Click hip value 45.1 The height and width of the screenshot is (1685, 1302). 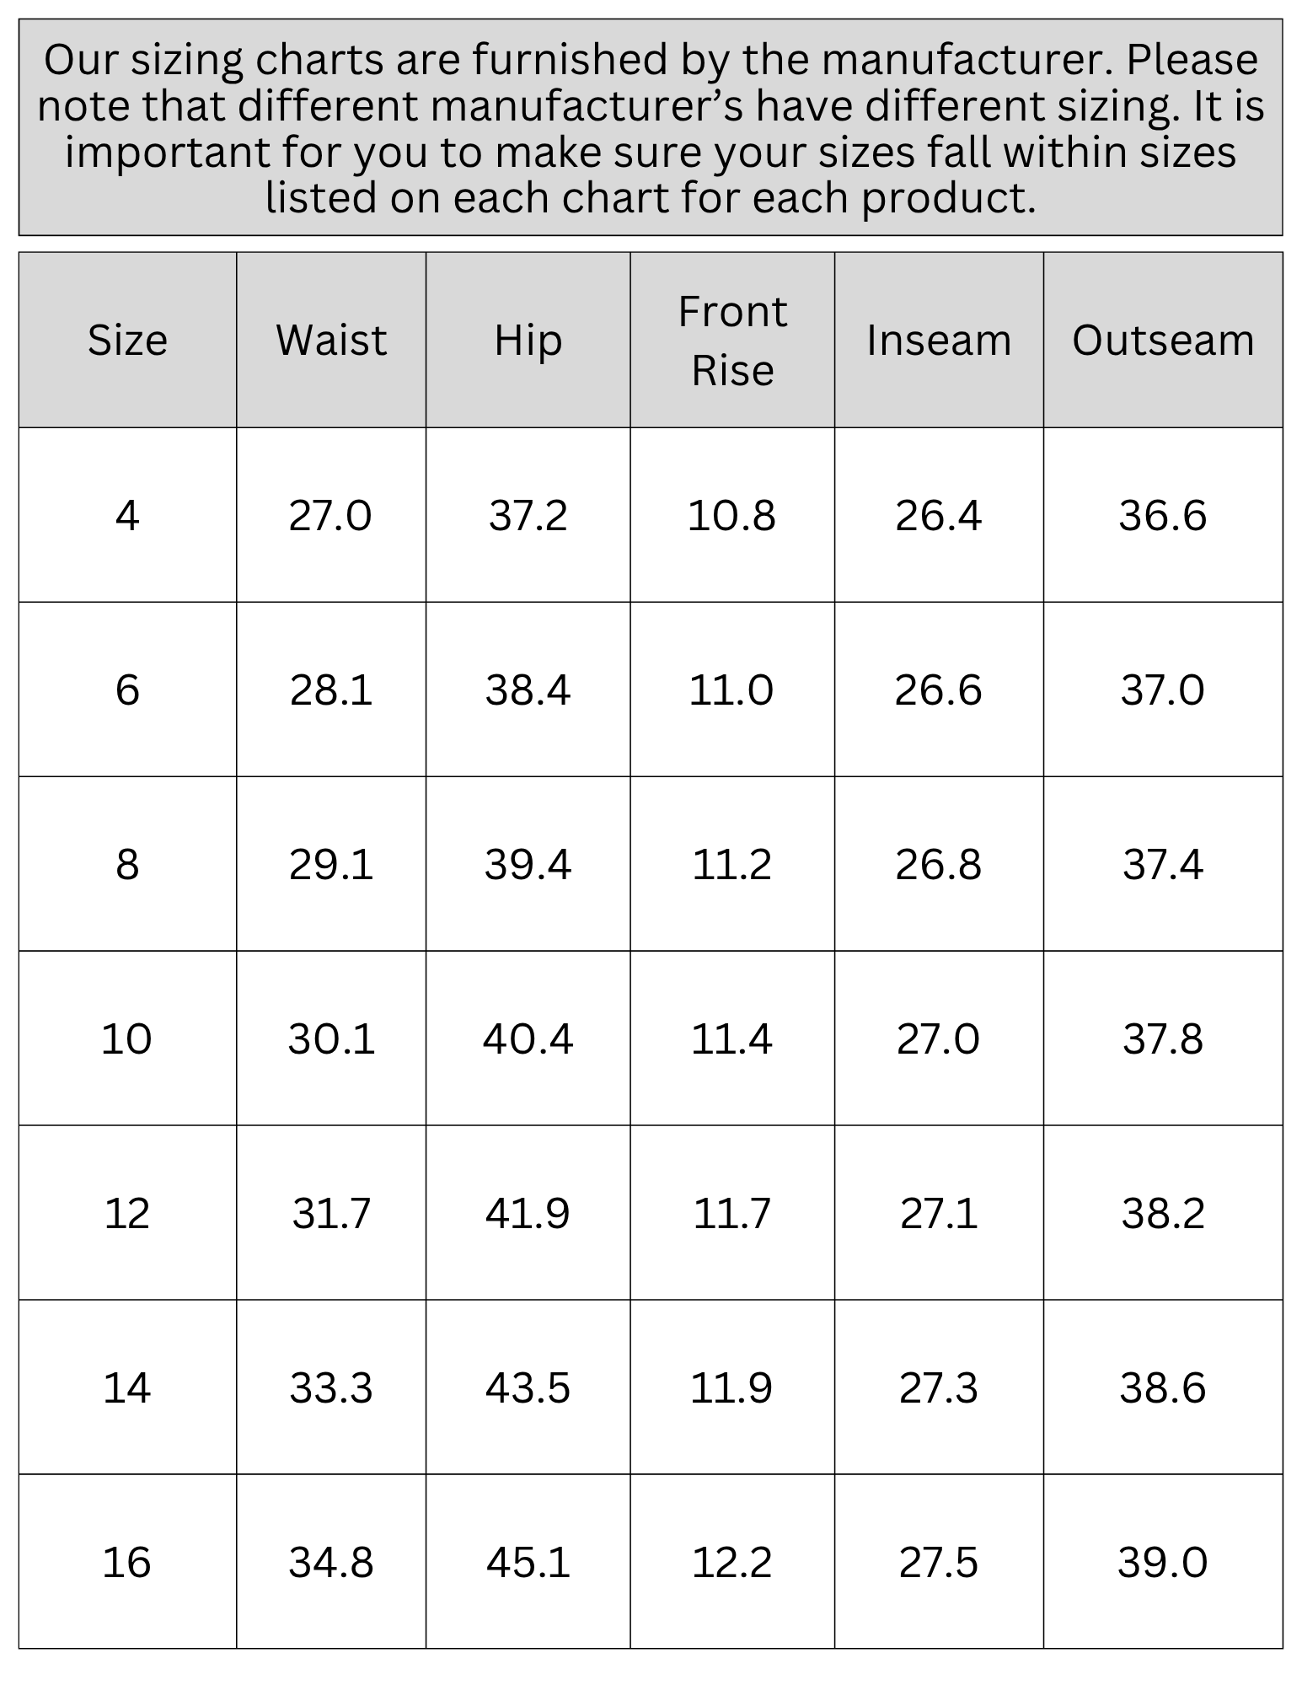click(x=528, y=1563)
